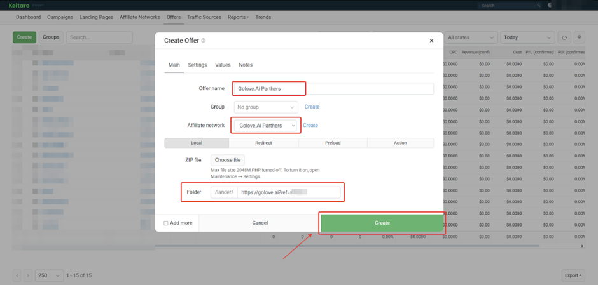Open the All states filter dropdown

coord(471,37)
